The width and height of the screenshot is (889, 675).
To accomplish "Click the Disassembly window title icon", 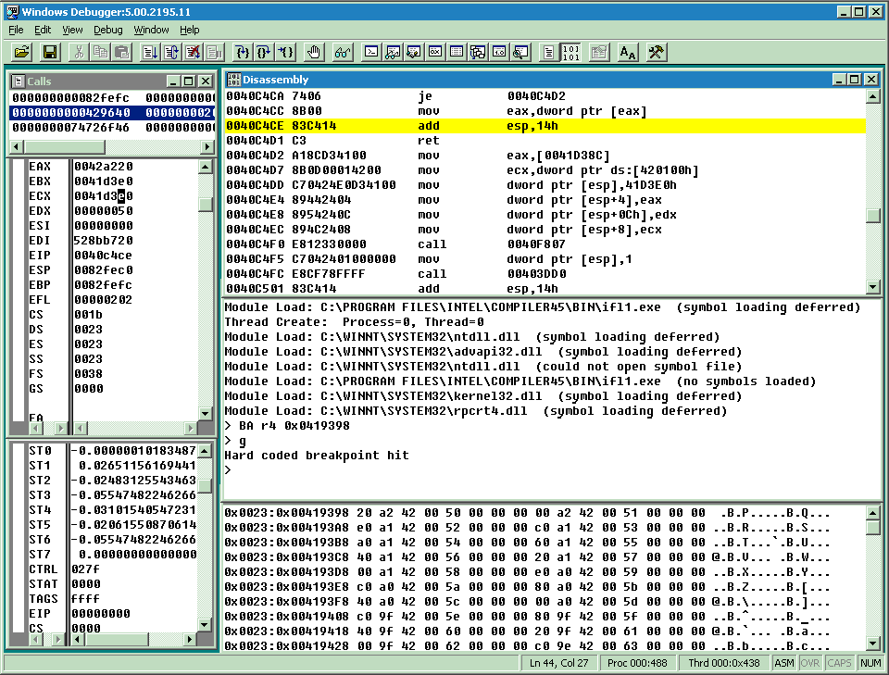I will pos(233,80).
